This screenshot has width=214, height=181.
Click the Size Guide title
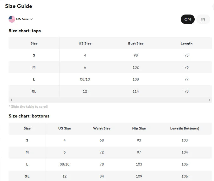coord(18,6)
